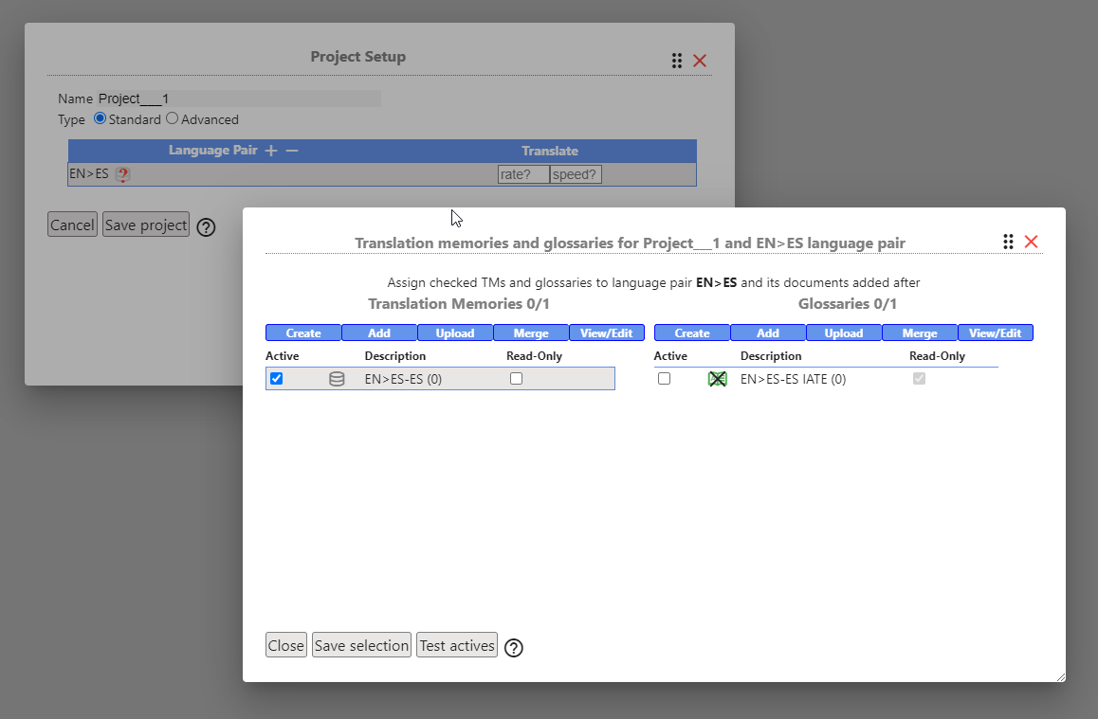This screenshot has height=719, width=1098.
Task: Click Merge under Glossaries
Action: point(920,333)
